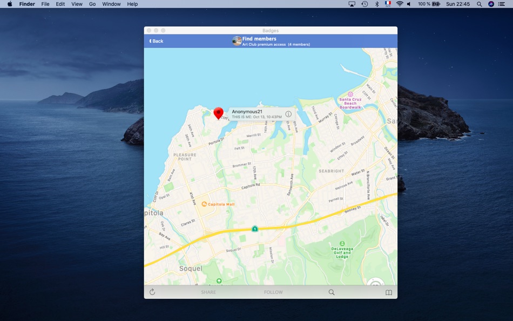Click the Time Machine menu bar icon
The width and height of the screenshot is (513, 321).
pos(364,4)
